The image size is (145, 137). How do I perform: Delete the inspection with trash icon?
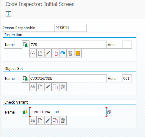70,53
